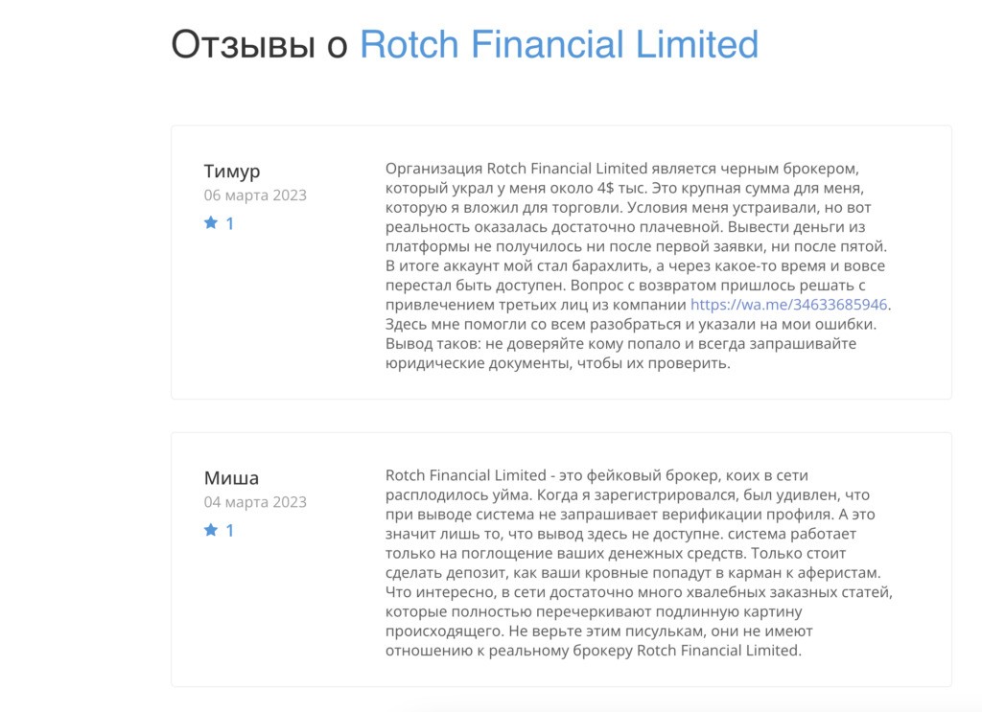Click the star icon in Тимур's review
Viewport: 982px width, 712px height.
(x=211, y=222)
